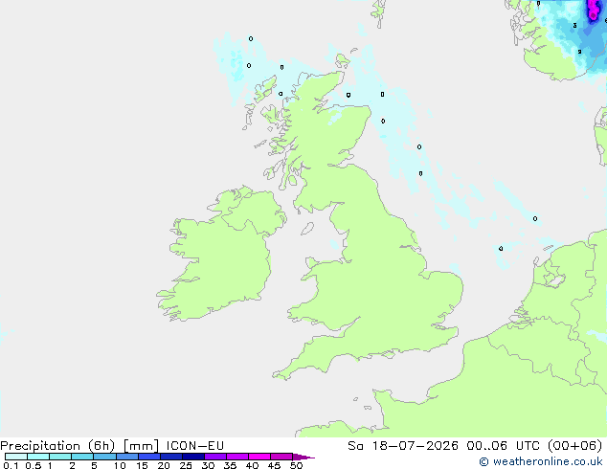Pick the legend swatch between 10 and 15
The width and height of the screenshot is (607, 469).
point(127,457)
